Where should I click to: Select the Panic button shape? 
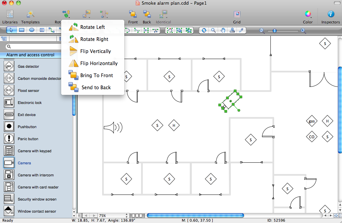[x=28, y=139]
